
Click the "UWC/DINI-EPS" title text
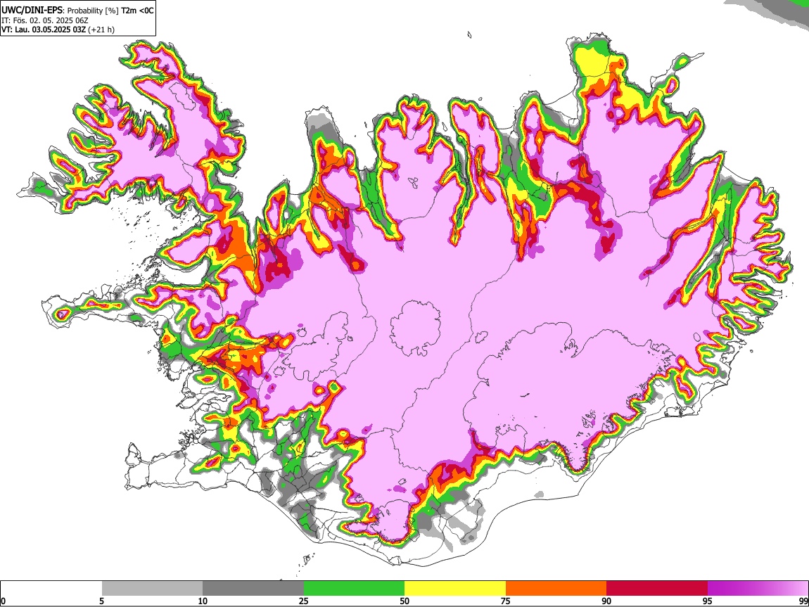click(x=31, y=11)
